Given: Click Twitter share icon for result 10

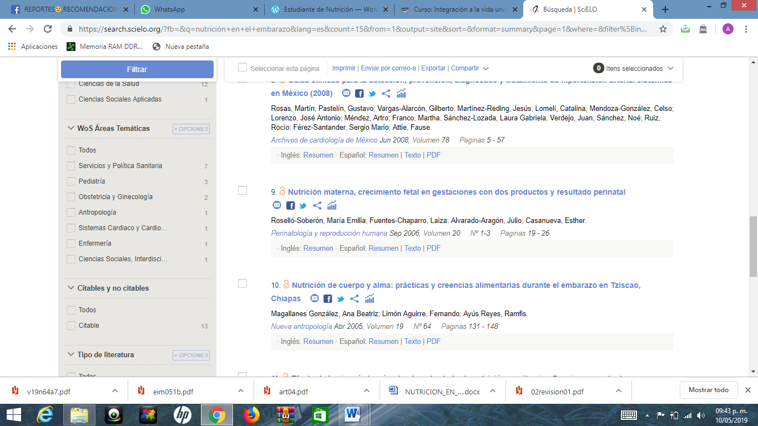Looking at the screenshot, I should [x=341, y=299].
